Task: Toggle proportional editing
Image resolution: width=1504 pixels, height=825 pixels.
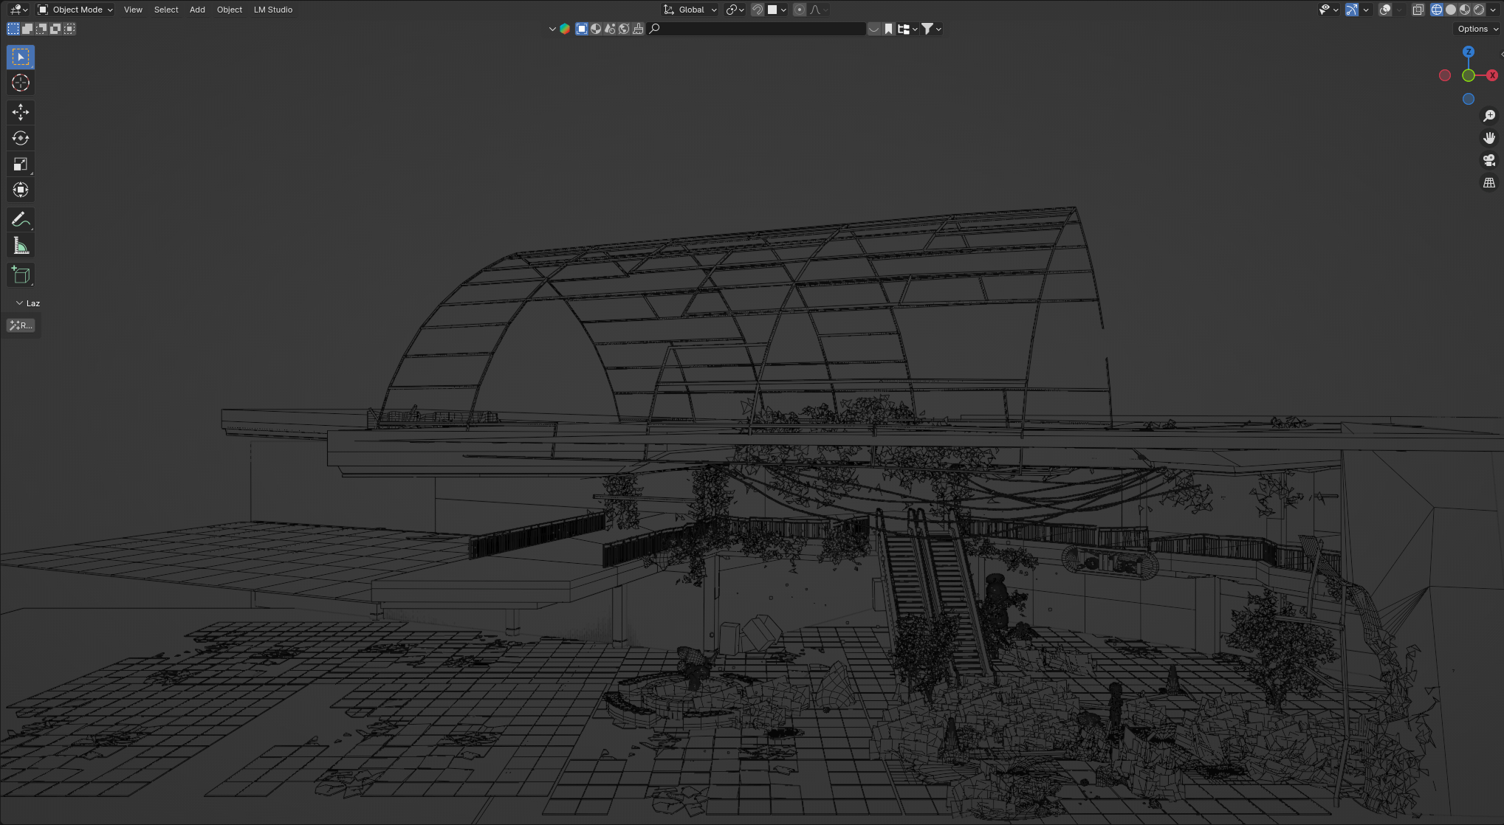Action: coord(800,10)
